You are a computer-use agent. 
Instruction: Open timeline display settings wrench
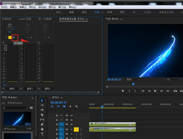[76, 107]
